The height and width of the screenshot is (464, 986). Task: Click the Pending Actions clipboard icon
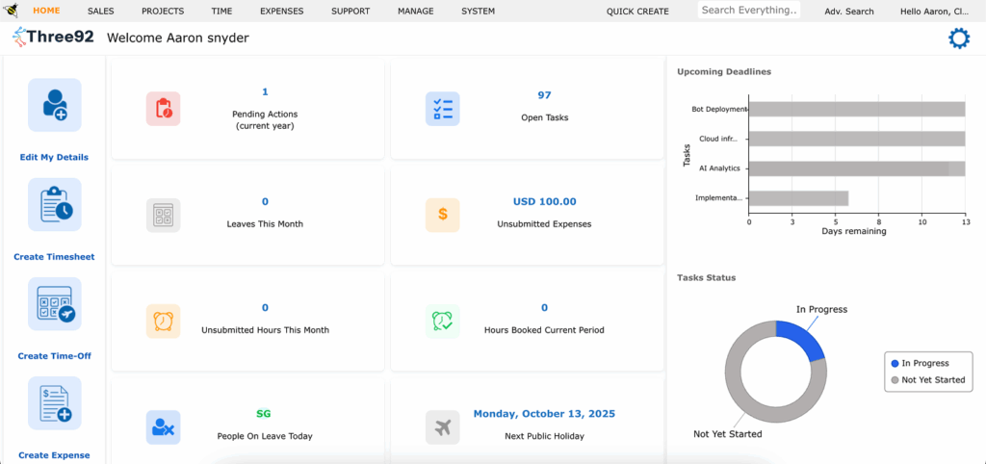[163, 109]
